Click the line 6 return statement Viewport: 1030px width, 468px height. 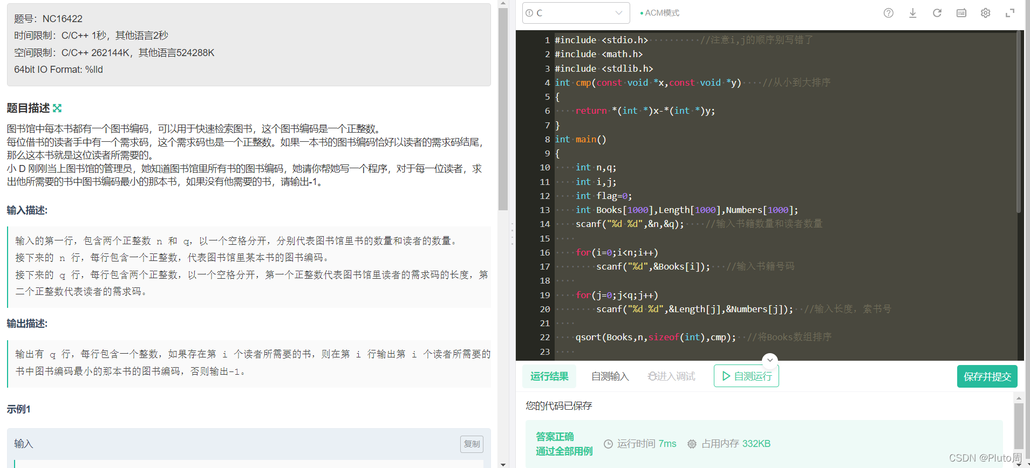645,111
